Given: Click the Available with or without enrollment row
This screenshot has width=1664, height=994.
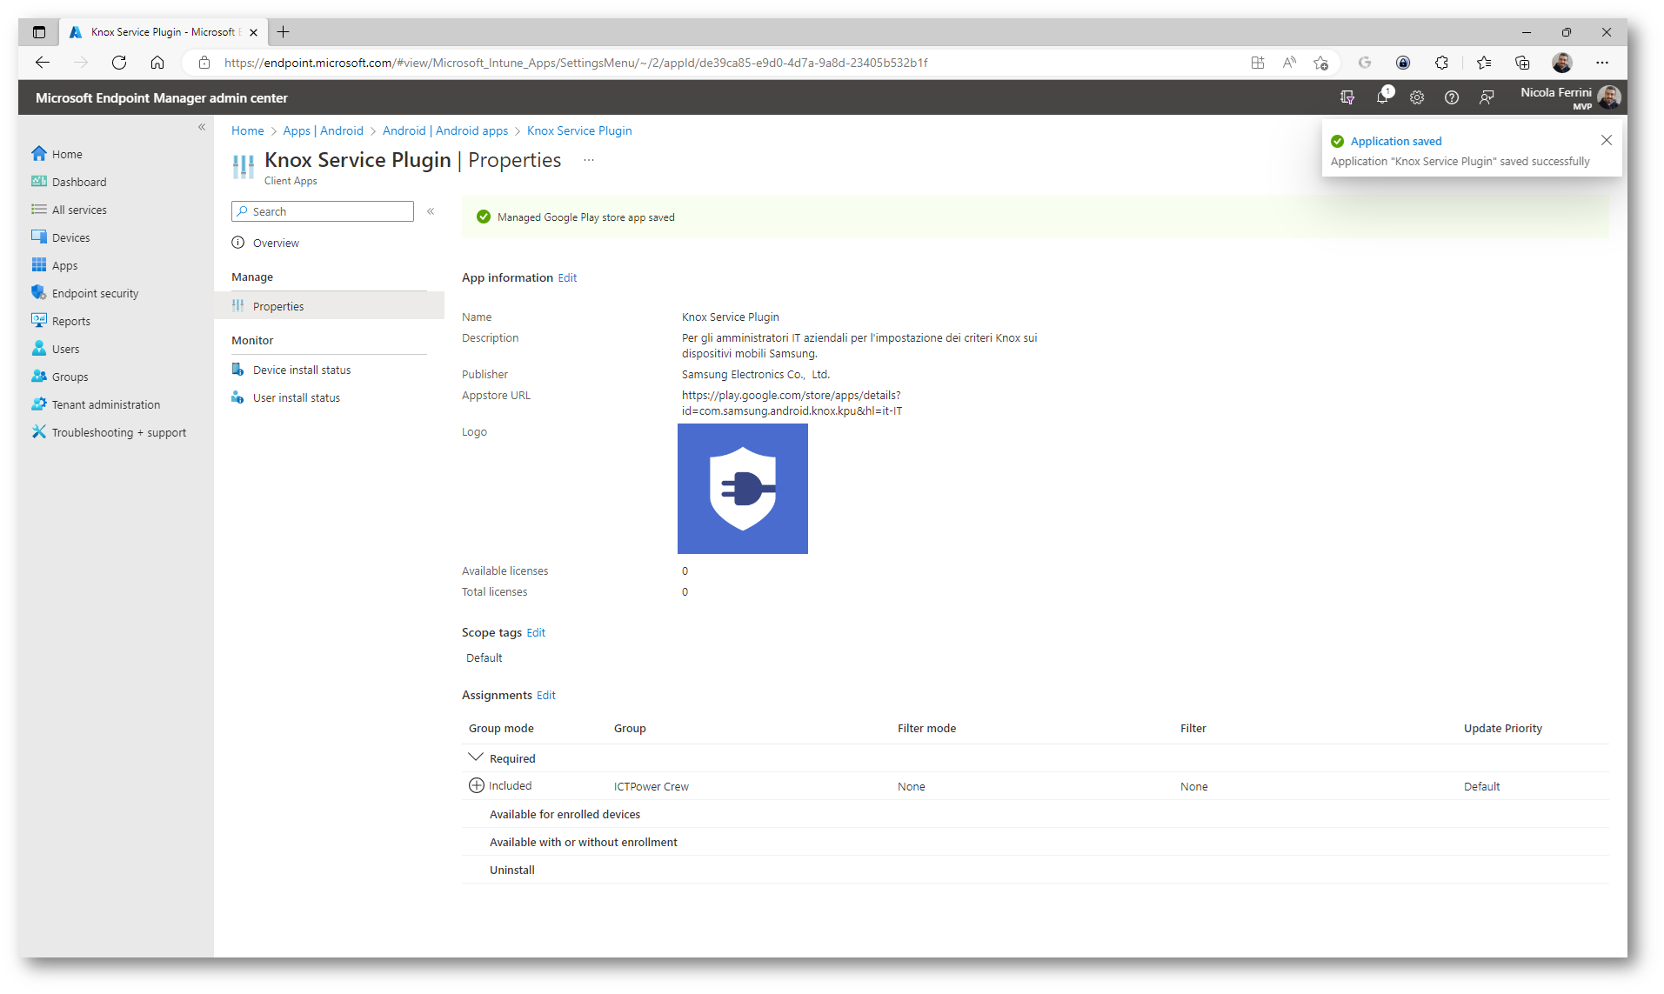Looking at the screenshot, I should point(1035,842).
